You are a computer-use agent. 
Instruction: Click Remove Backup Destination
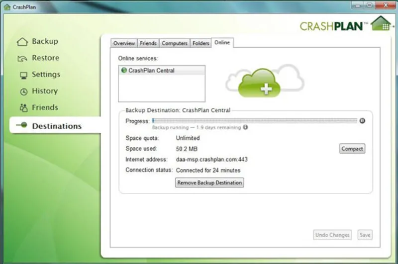209,182
